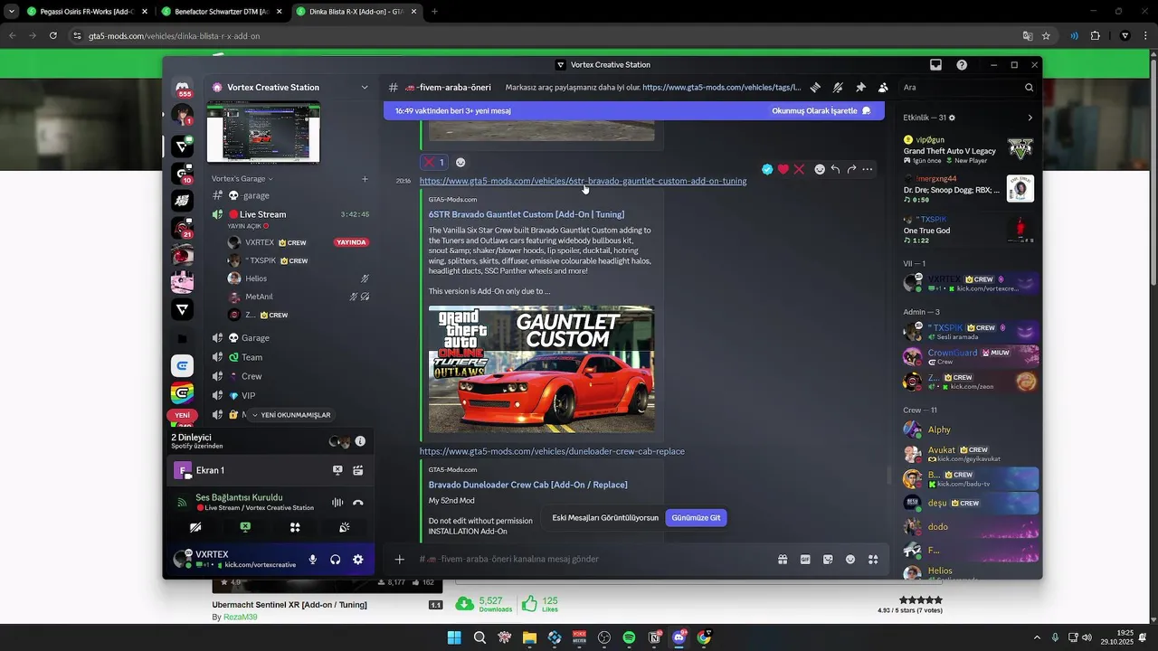
Task: Select Dinka Blista R-X Chrome tab
Action: (x=356, y=12)
